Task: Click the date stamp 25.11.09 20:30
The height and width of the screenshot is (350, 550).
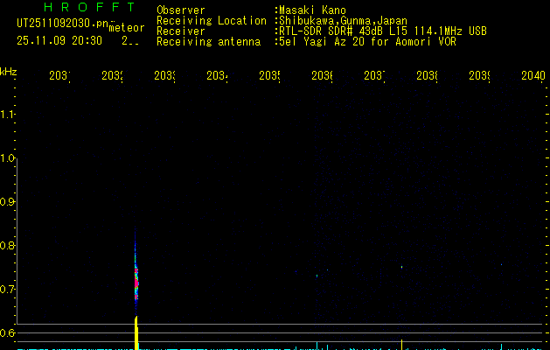Action: [59, 41]
